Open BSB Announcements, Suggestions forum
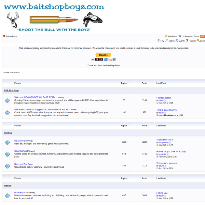The width and height of the screenshot is (205, 205). click(x=45, y=109)
